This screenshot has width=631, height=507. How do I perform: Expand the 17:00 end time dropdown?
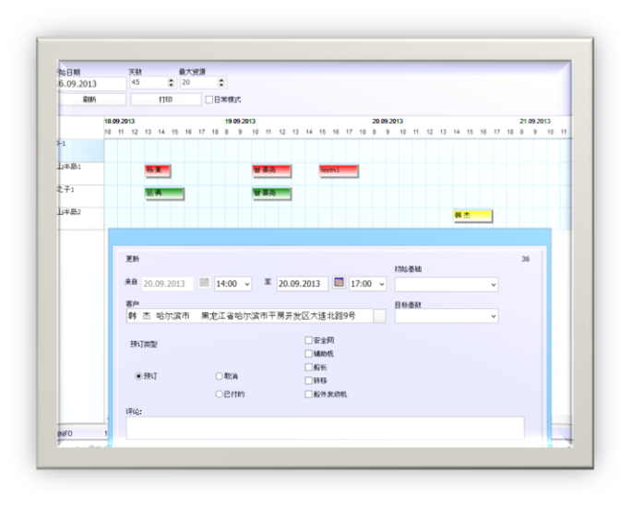pos(381,284)
